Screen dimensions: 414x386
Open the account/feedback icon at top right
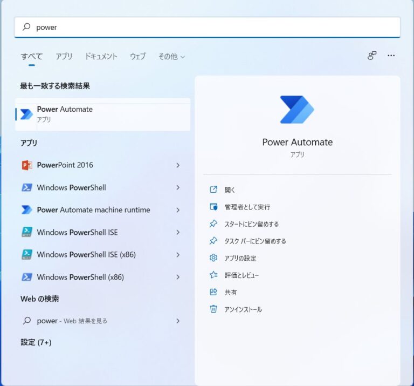[372, 56]
